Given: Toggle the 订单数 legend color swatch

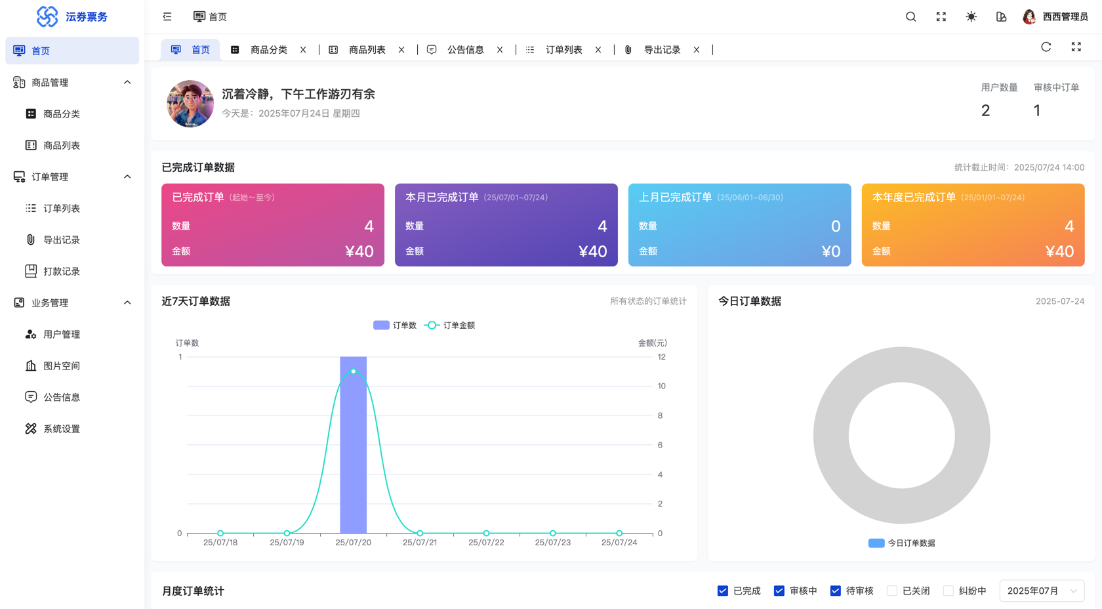Looking at the screenshot, I should pos(381,325).
